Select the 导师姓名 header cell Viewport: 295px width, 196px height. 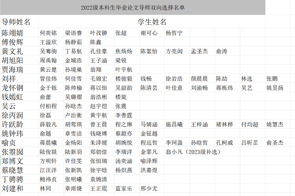coord(16,22)
